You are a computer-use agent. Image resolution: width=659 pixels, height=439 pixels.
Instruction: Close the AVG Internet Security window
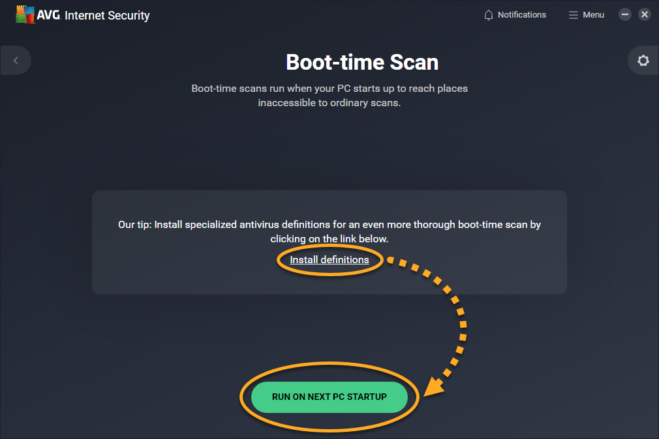point(645,14)
